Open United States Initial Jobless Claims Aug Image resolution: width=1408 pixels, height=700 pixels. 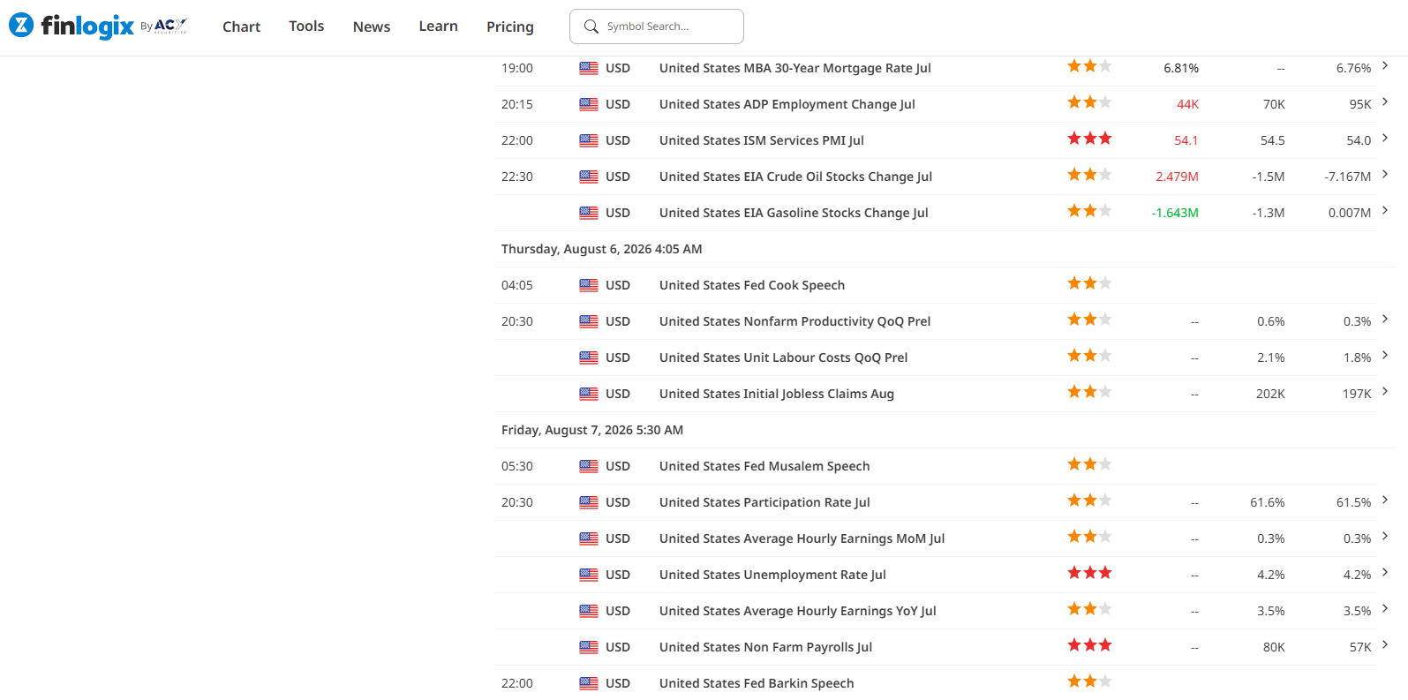point(777,394)
